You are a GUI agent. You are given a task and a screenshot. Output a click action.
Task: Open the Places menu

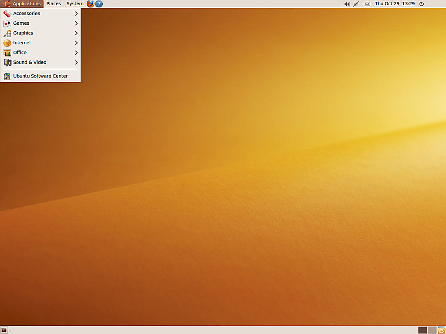tap(54, 3)
